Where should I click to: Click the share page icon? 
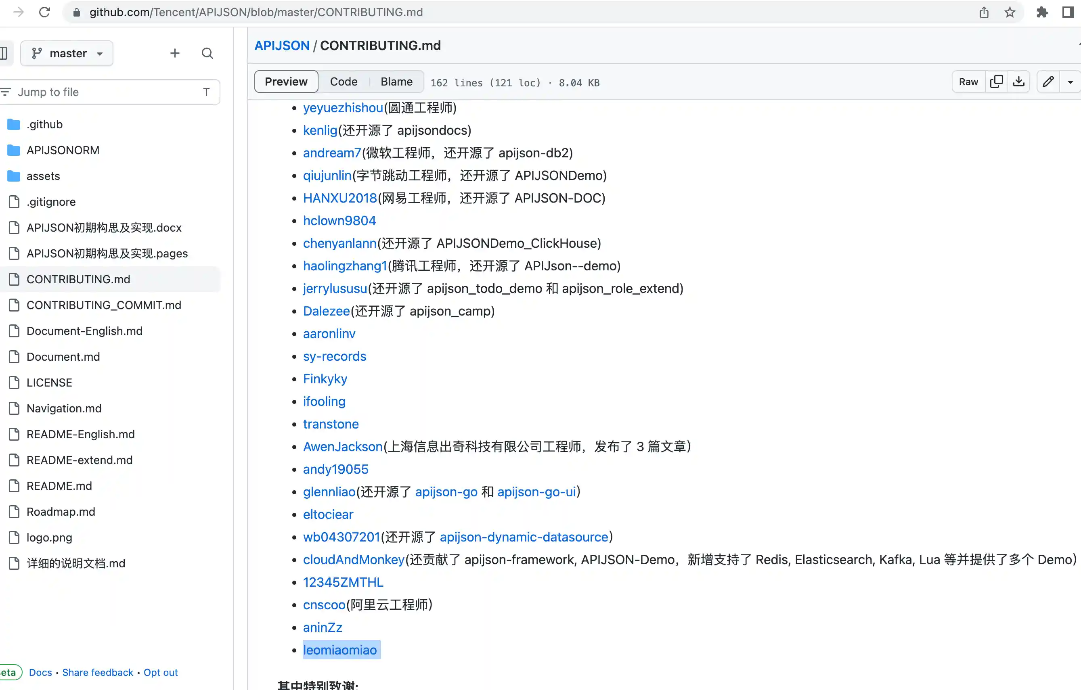984,12
